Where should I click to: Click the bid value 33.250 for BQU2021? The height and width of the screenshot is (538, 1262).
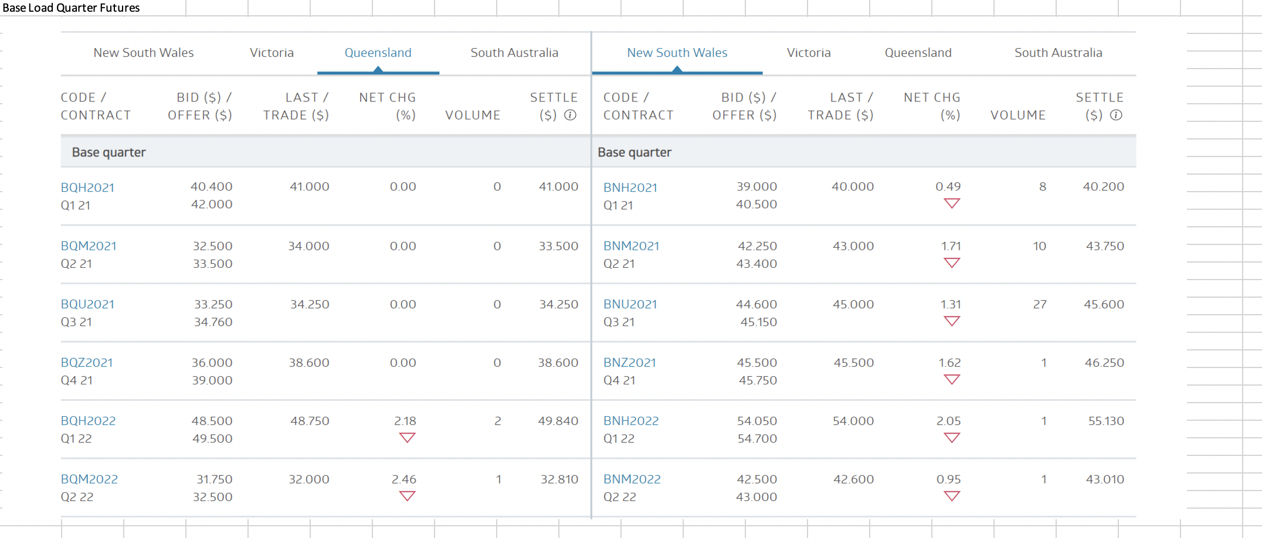pos(213,304)
